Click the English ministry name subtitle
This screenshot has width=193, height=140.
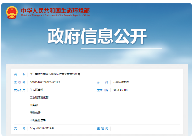[x=55, y=15]
